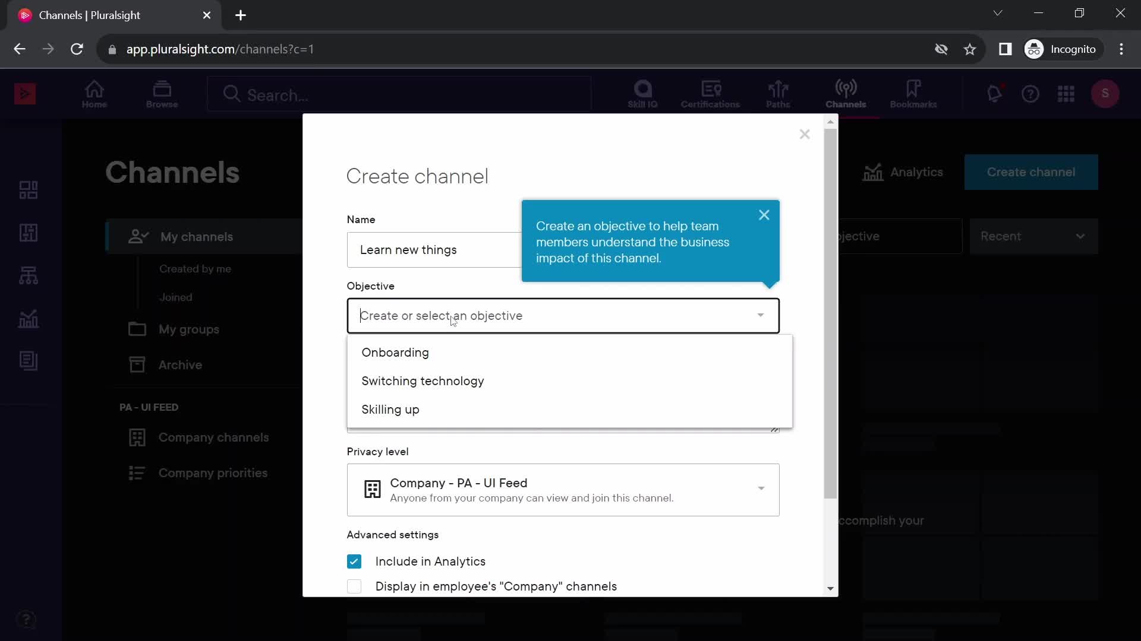The image size is (1141, 641).
Task: Click the dashboard grid icon in left sidebar
Action: tap(29, 190)
